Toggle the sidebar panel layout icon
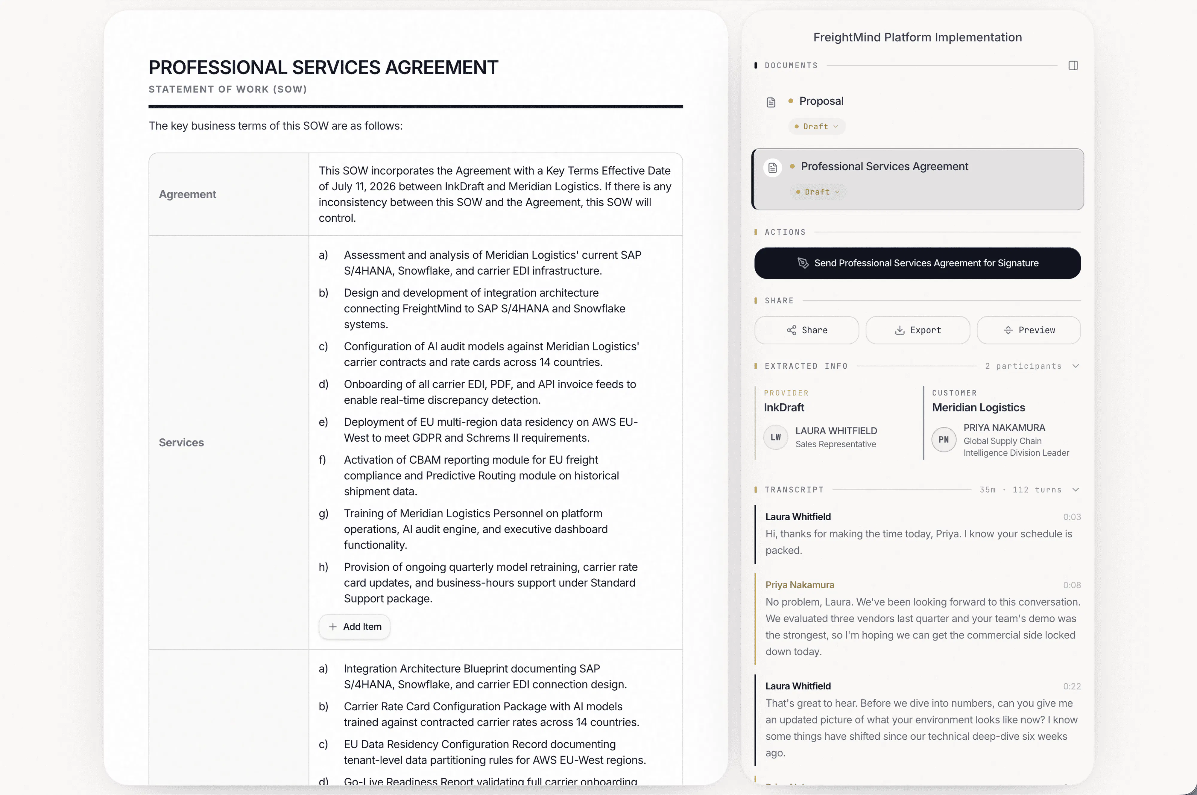 1073,66
